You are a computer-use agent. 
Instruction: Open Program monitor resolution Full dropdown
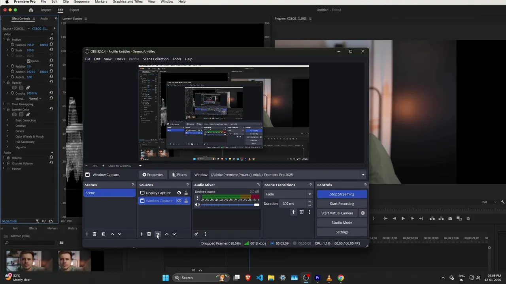[489, 202]
